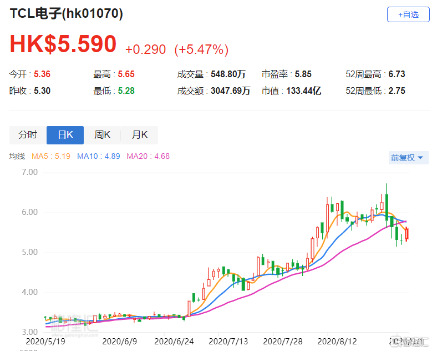Click the 52周最低 value 2.75
432x351 pixels.
click(397, 91)
